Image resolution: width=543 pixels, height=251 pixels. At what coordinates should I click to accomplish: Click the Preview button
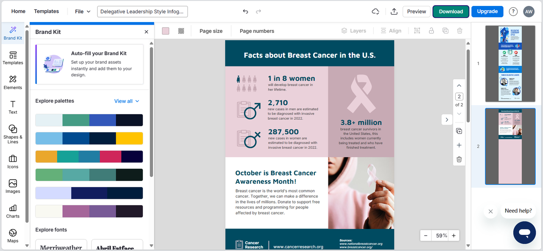coord(417,11)
